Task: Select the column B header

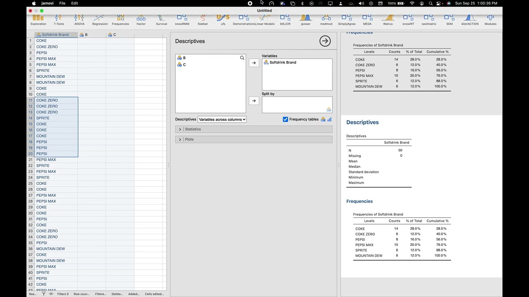Action: pyautogui.click(x=92, y=35)
